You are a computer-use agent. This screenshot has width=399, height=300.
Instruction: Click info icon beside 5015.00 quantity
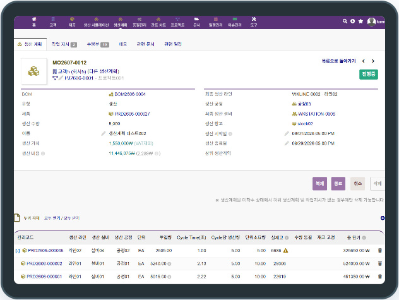(x=169, y=277)
